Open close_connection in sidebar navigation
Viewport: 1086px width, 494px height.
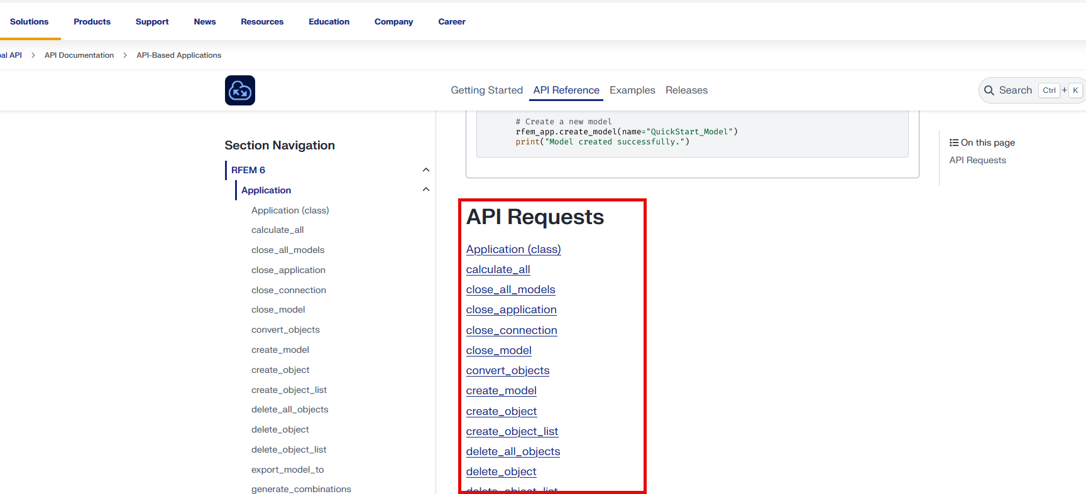(x=288, y=290)
